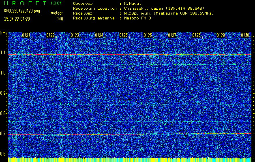Click the 0128 time marker

pos(196,35)
